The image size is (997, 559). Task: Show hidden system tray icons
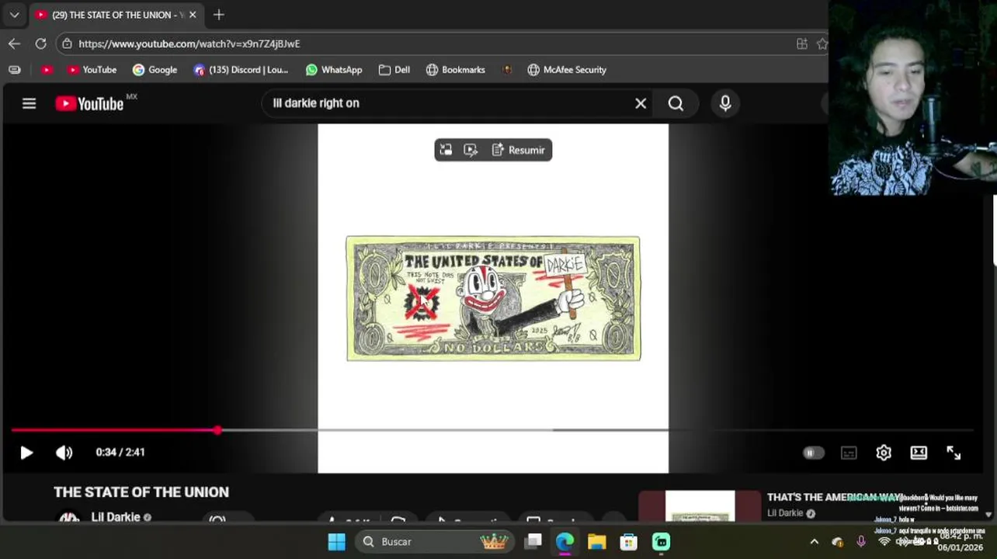coord(814,542)
